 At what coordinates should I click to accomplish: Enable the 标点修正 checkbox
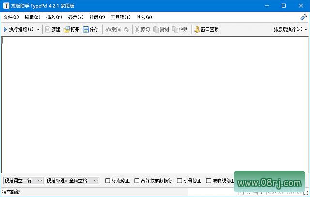pyautogui.click(x=108, y=181)
